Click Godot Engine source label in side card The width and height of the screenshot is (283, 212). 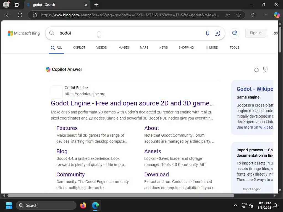252,189
